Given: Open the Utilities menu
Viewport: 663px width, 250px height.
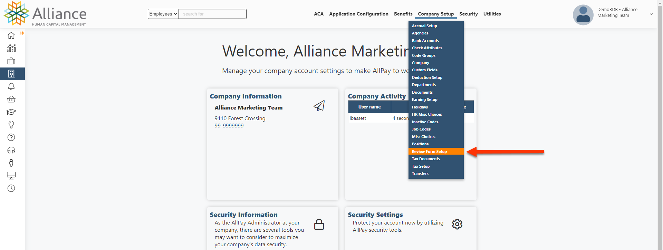Looking at the screenshot, I should tap(492, 14).
